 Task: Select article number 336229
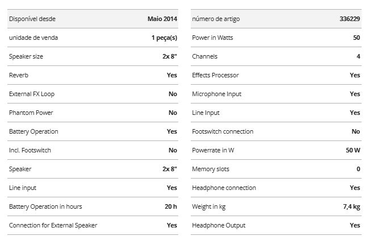point(350,19)
